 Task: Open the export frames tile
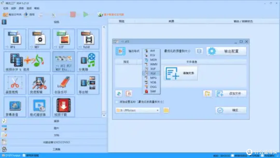coord(88,84)
